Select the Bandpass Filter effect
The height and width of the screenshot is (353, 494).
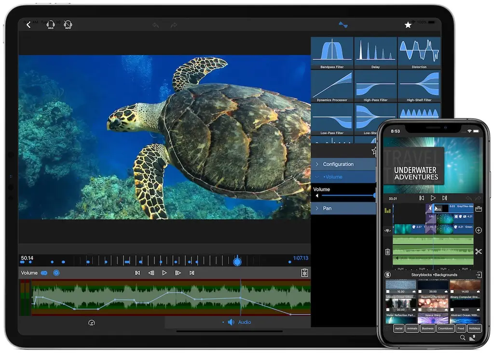tap(332, 53)
